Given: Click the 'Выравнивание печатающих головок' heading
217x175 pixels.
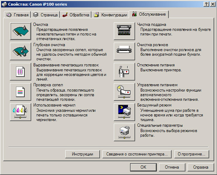Looking at the screenshot, I should 66,65.
